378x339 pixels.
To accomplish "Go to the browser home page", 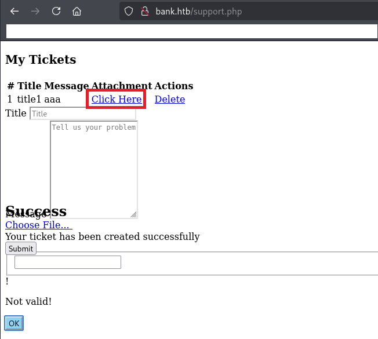I will (x=77, y=12).
